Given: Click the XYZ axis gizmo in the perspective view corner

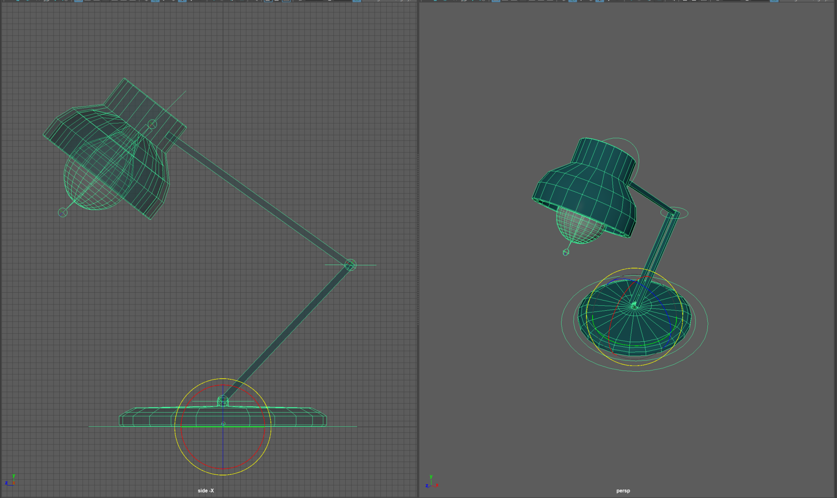Looking at the screenshot, I should point(431,482).
